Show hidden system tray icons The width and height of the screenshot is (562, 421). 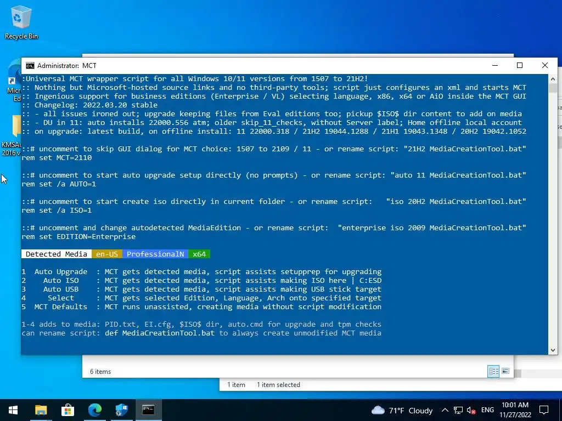pos(445,410)
